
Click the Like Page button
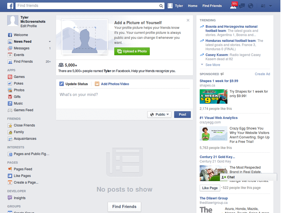click(210, 188)
